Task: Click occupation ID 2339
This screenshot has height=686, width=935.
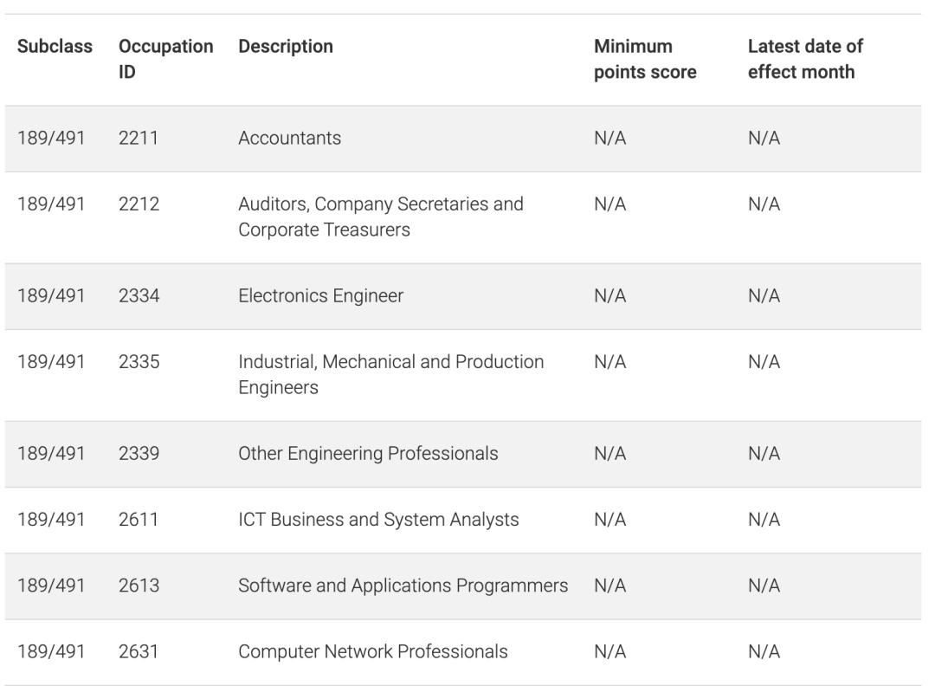Action: [x=139, y=453]
